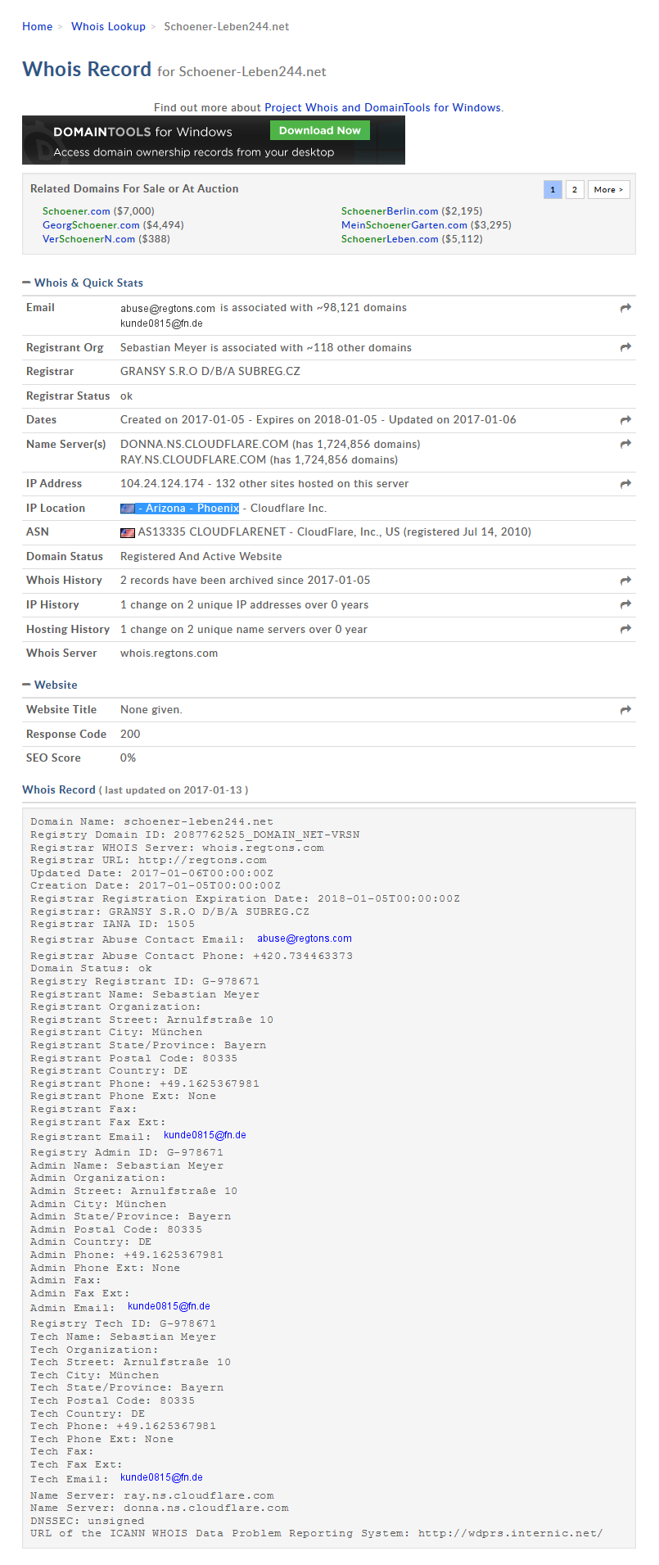659x1565 pixels.
Task: Click the Hosting History arrow icon
Action: tap(625, 629)
